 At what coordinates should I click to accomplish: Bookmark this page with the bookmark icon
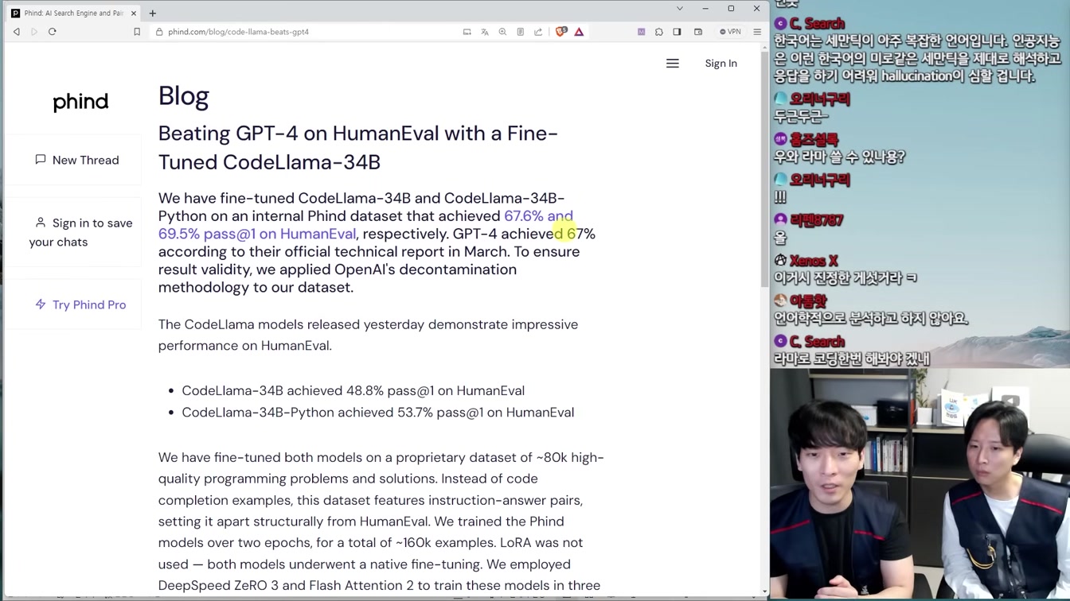tap(137, 32)
